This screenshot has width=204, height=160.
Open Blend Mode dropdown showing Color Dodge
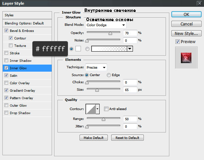[x=106, y=25]
